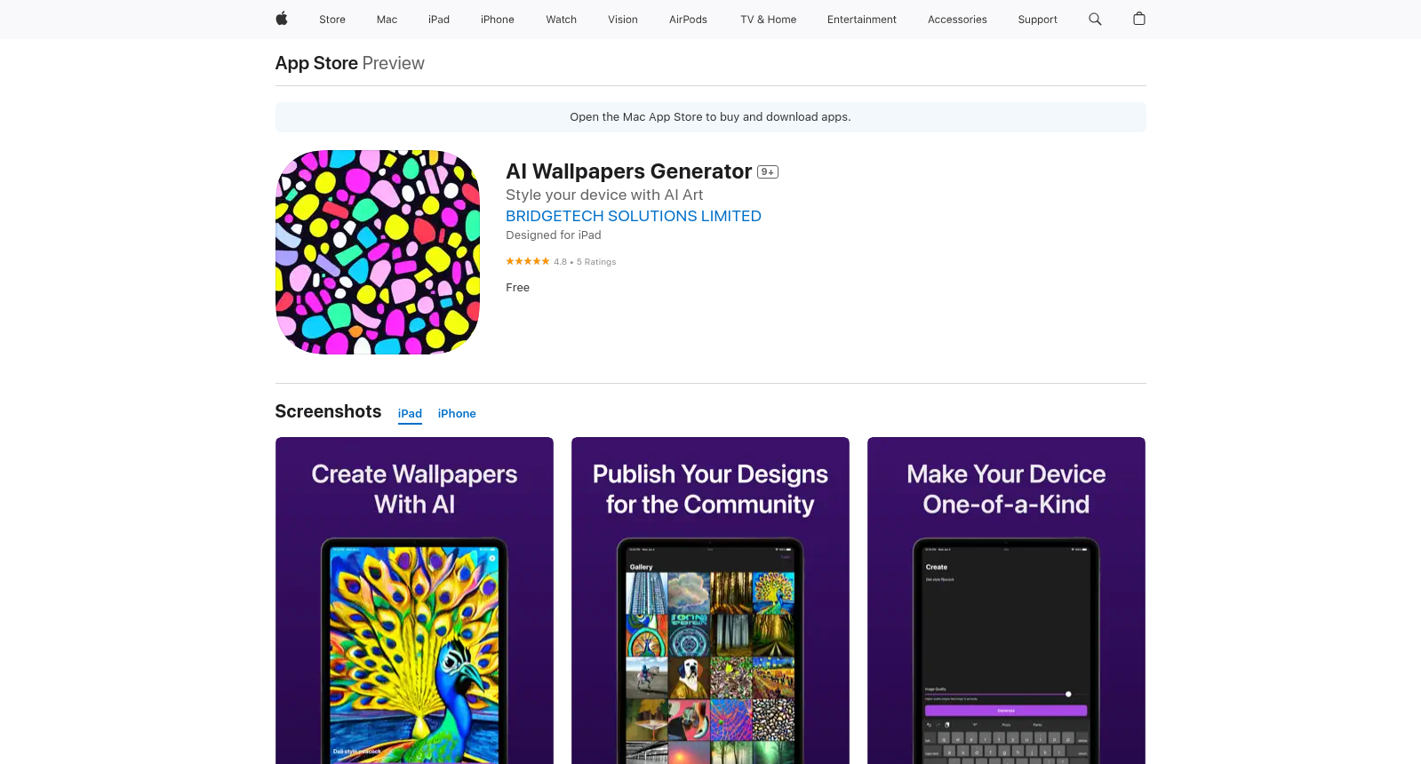Select Entertainment in the top navigation

coord(861,20)
